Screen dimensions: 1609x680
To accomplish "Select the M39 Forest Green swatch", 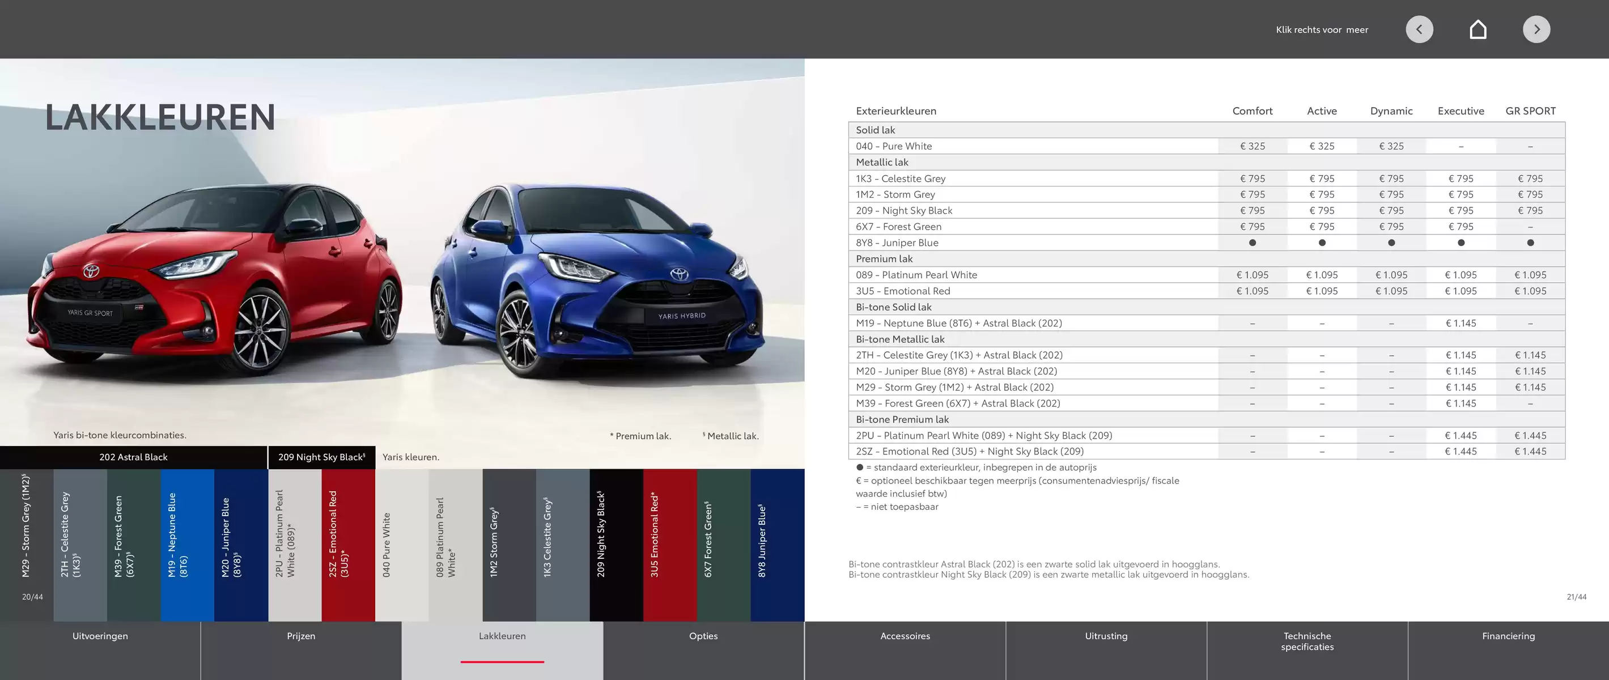I will click(134, 545).
